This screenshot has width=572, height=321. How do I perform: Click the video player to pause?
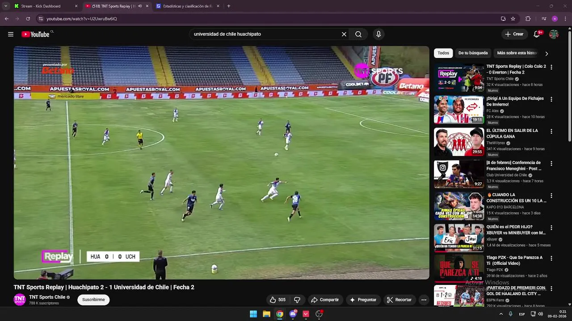click(x=221, y=163)
